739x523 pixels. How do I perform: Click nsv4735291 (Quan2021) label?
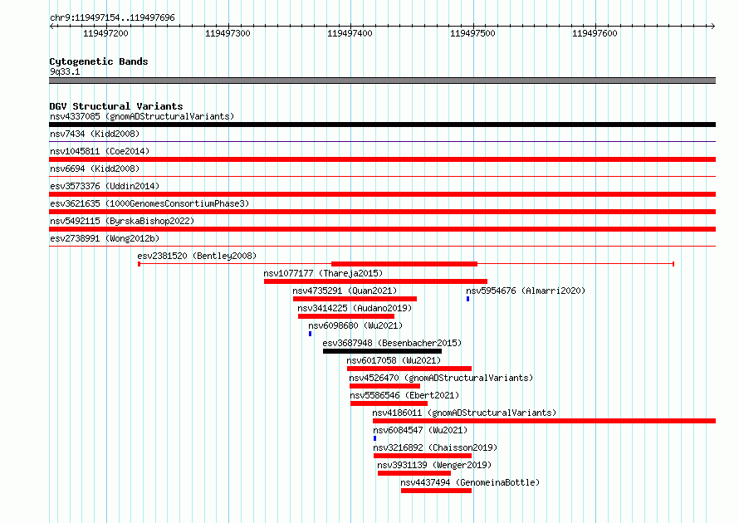[x=345, y=291]
